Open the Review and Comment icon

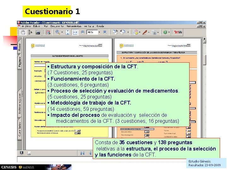pos(136,32)
